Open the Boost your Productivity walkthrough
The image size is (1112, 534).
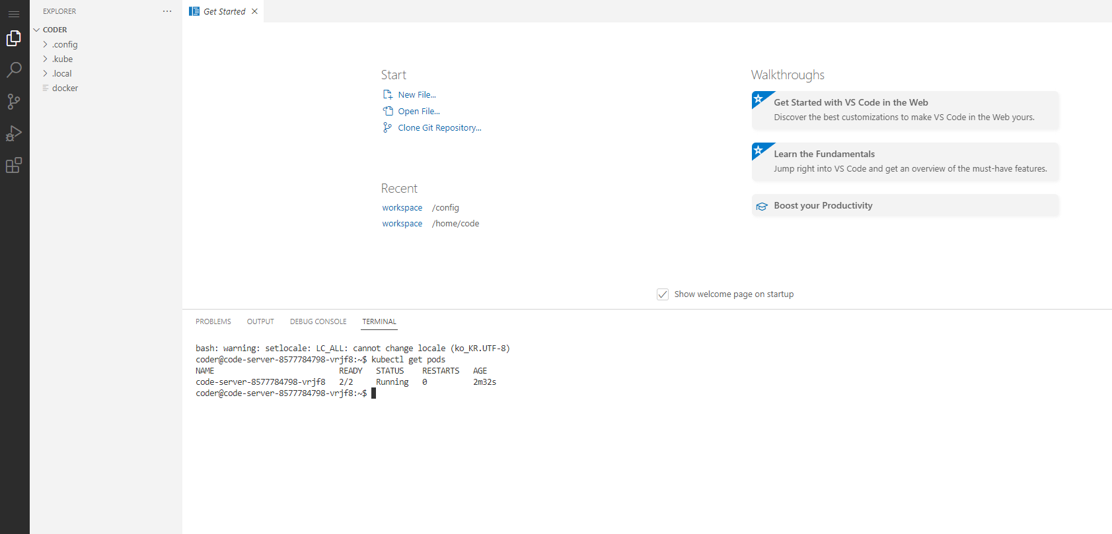pos(905,205)
